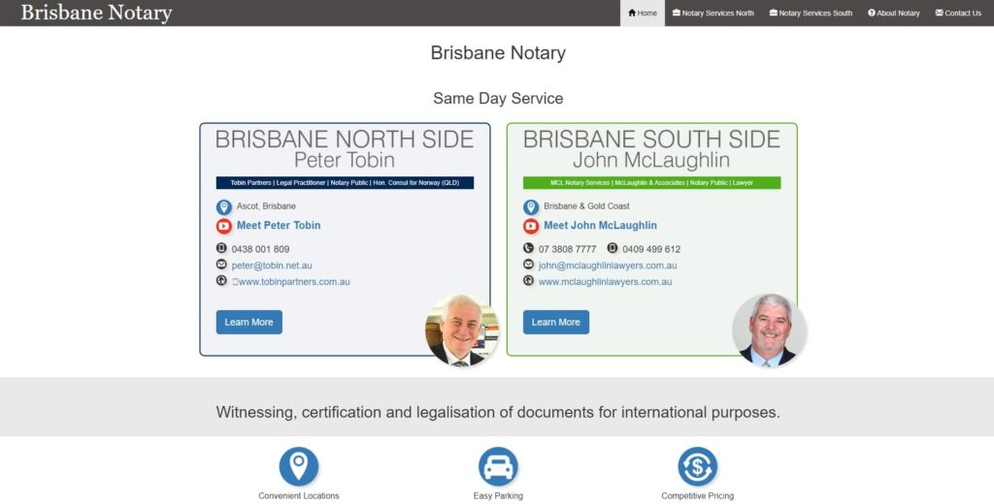This screenshot has width=994, height=504.
Task: Click the Brisbane & Gold Coast location text
Action: pos(586,206)
